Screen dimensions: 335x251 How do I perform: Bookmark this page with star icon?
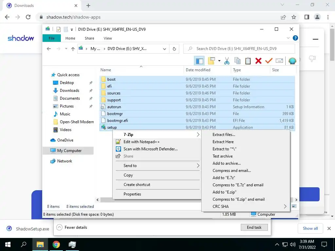(294, 17)
